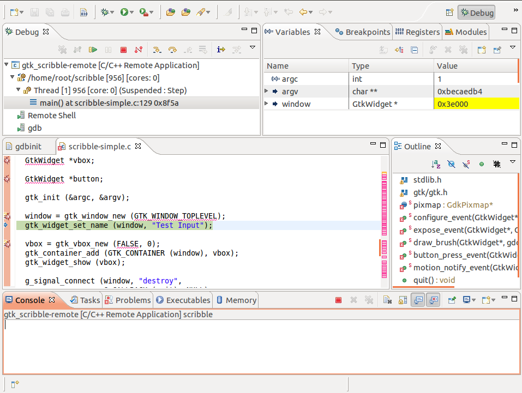Open the Debug launch dropdown arrow

coord(112,13)
